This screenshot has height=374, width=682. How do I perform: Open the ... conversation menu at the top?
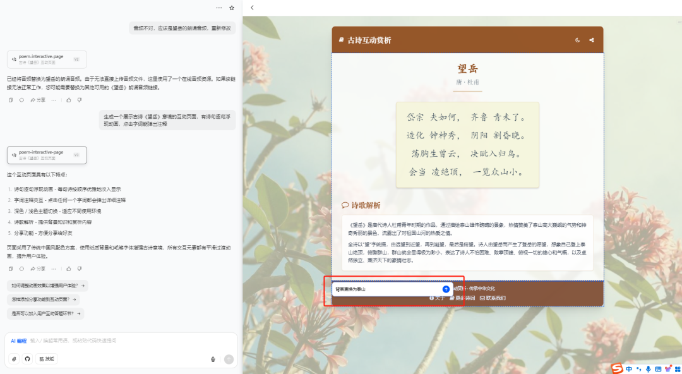click(218, 8)
